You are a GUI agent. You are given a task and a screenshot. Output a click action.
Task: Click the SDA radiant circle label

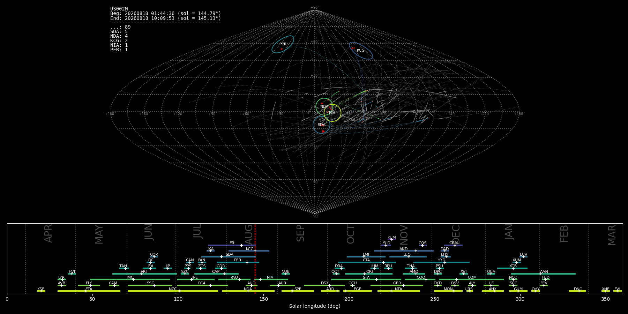coord(322,125)
